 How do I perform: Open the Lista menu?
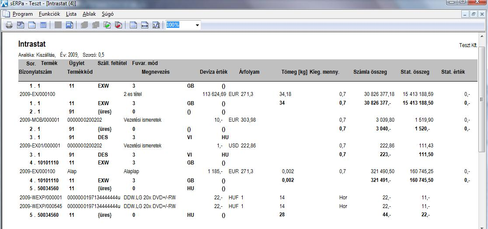71,14
